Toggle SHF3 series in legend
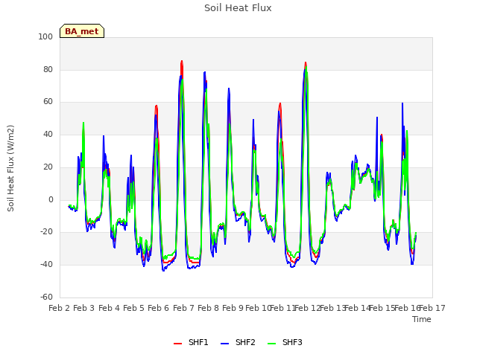477x357 pixels. (285, 342)
